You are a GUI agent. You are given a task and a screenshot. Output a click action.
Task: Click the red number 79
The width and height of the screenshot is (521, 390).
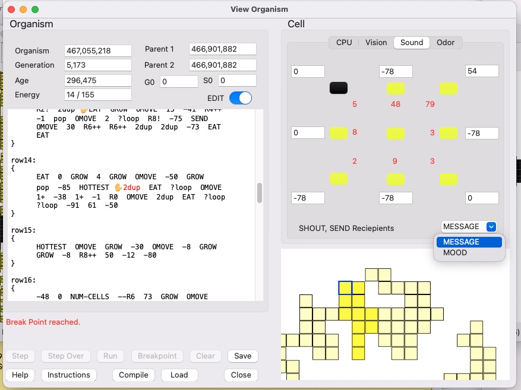pos(430,104)
